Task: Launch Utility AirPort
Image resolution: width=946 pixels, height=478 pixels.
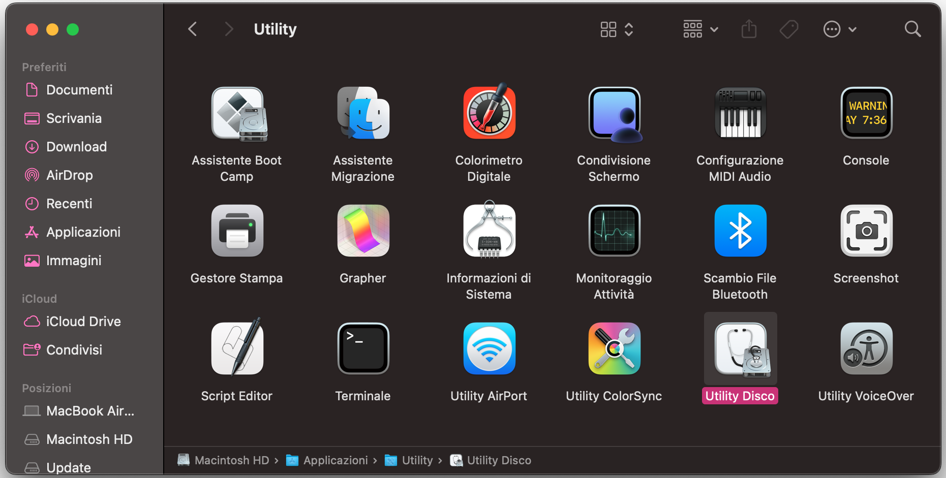Action: coord(489,348)
